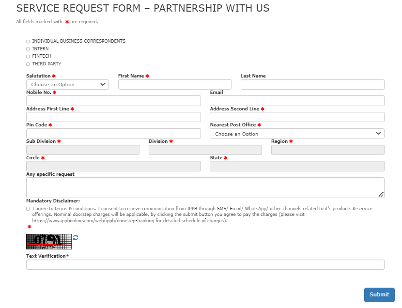This screenshot has height=308, width=402.
Task: Click the Last Name field
Action: pos(312,84)
